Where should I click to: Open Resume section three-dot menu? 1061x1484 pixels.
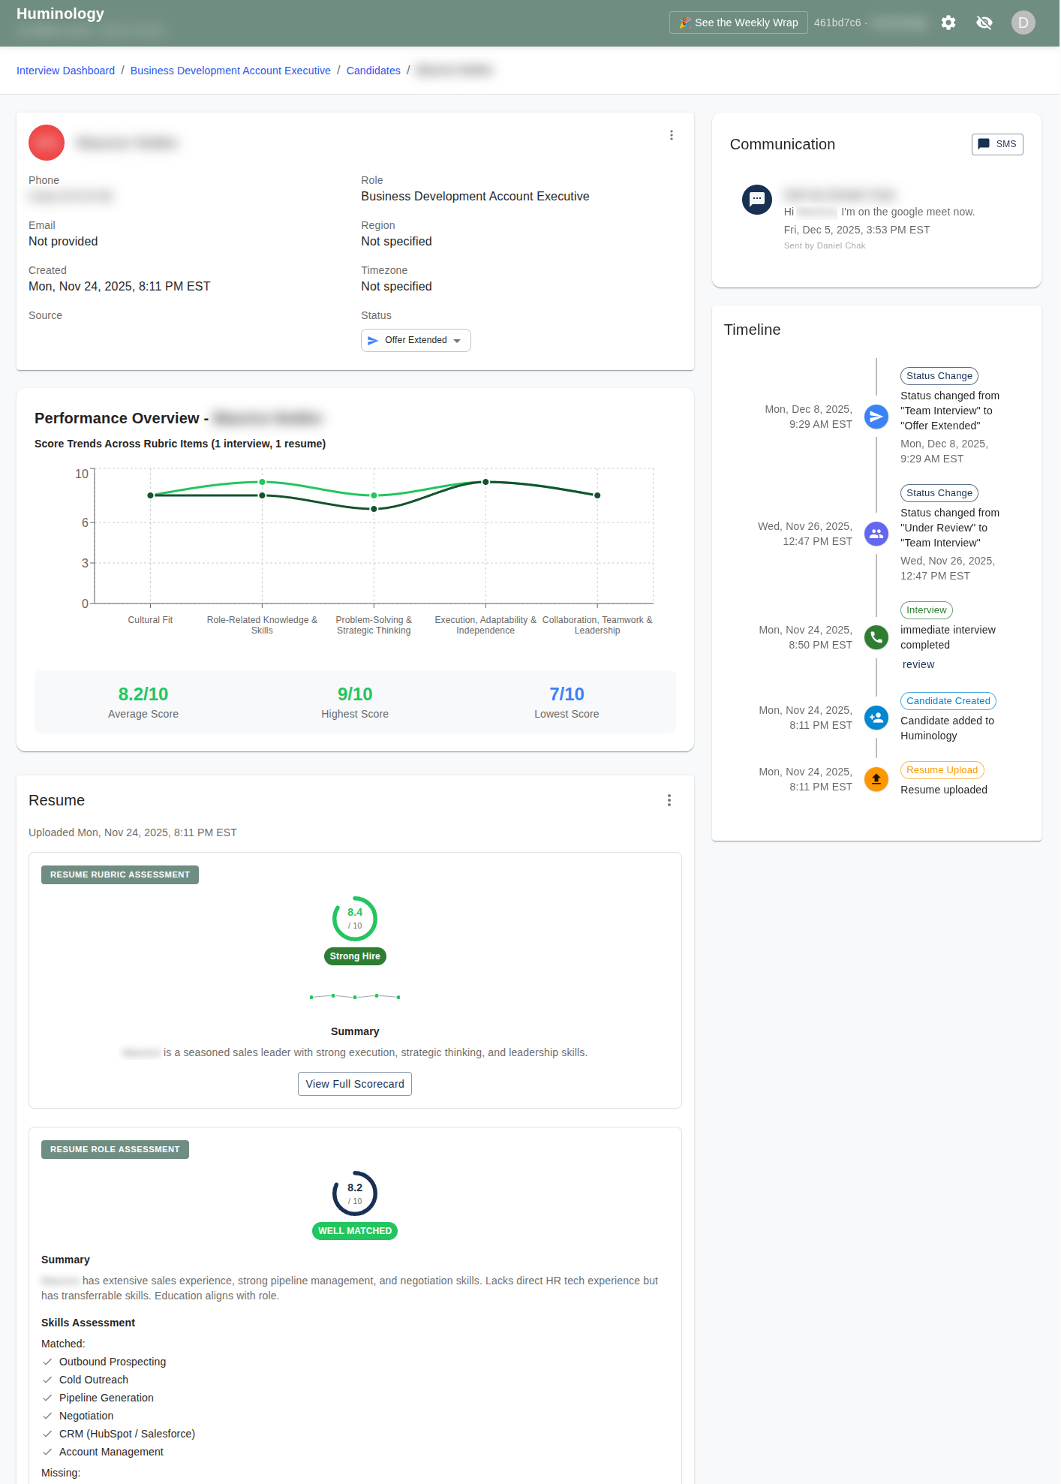[669, 800]
